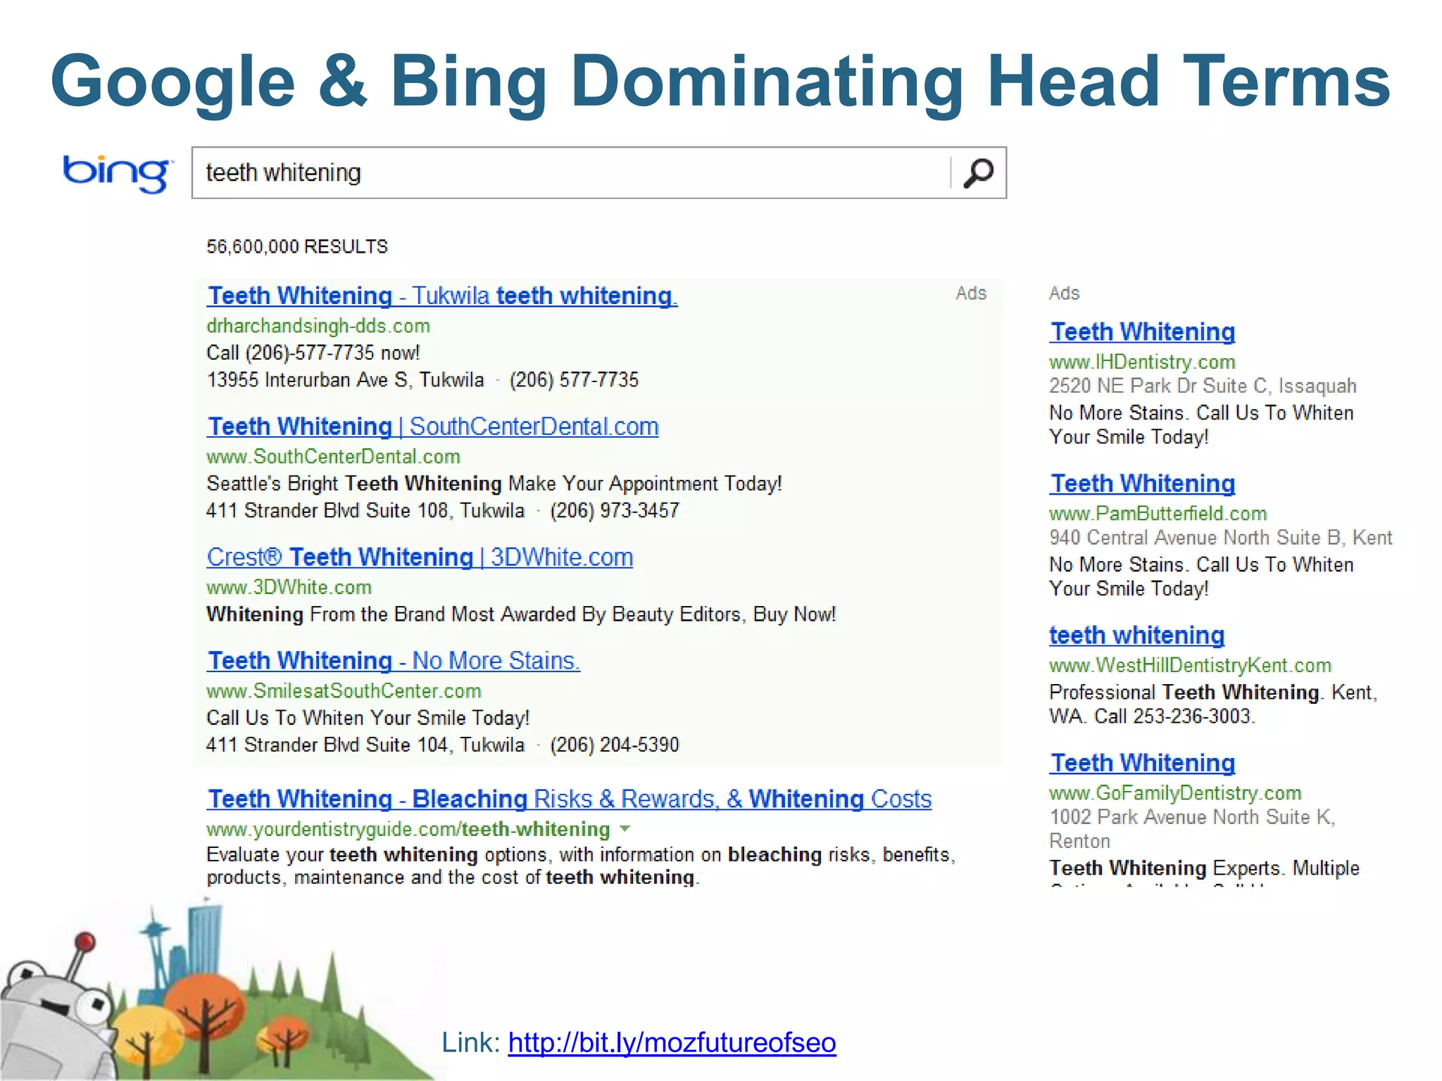
Task: Click the 'Ads' label above the sidebar
Action: 1064,293
